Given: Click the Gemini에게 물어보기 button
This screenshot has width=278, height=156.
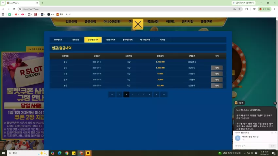Looking at the screenshot, I should pos(243,3).
